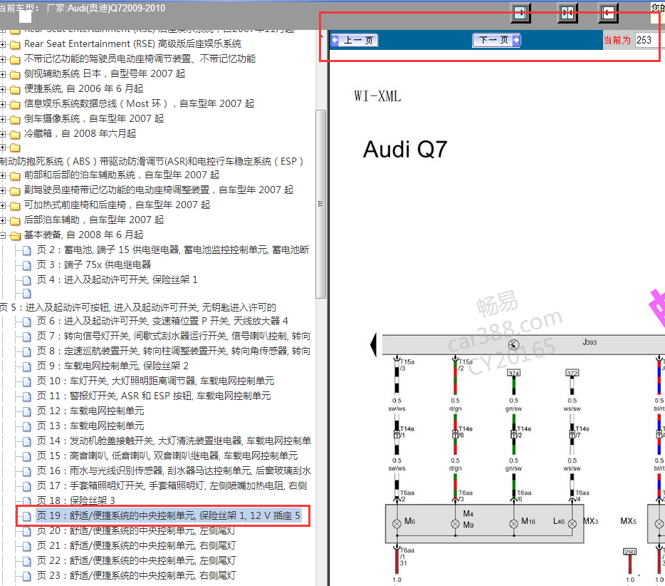
Task: Click page icon for 页 15 高音喇叭
Action: click(27, 456)
